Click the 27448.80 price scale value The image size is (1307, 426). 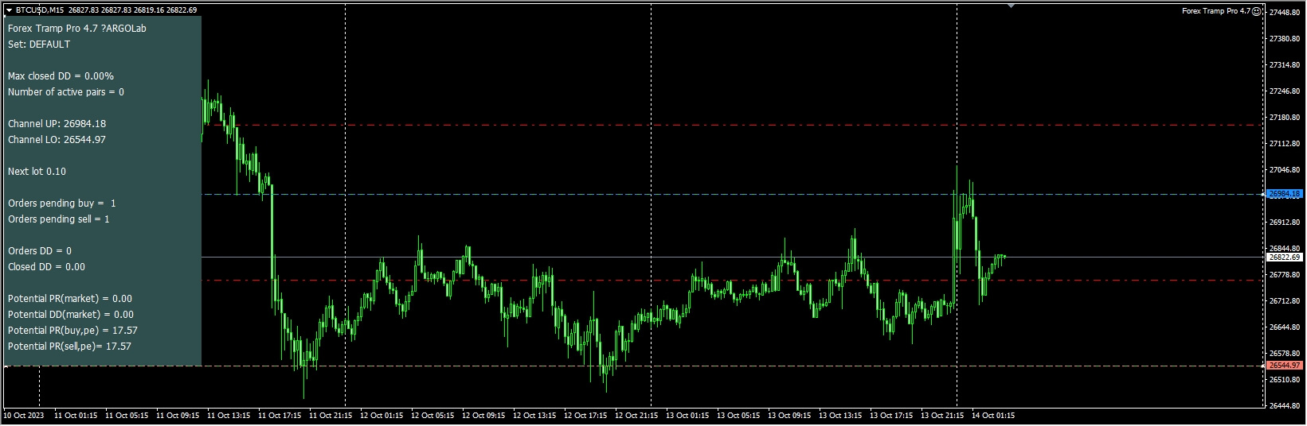(1285, 13)
